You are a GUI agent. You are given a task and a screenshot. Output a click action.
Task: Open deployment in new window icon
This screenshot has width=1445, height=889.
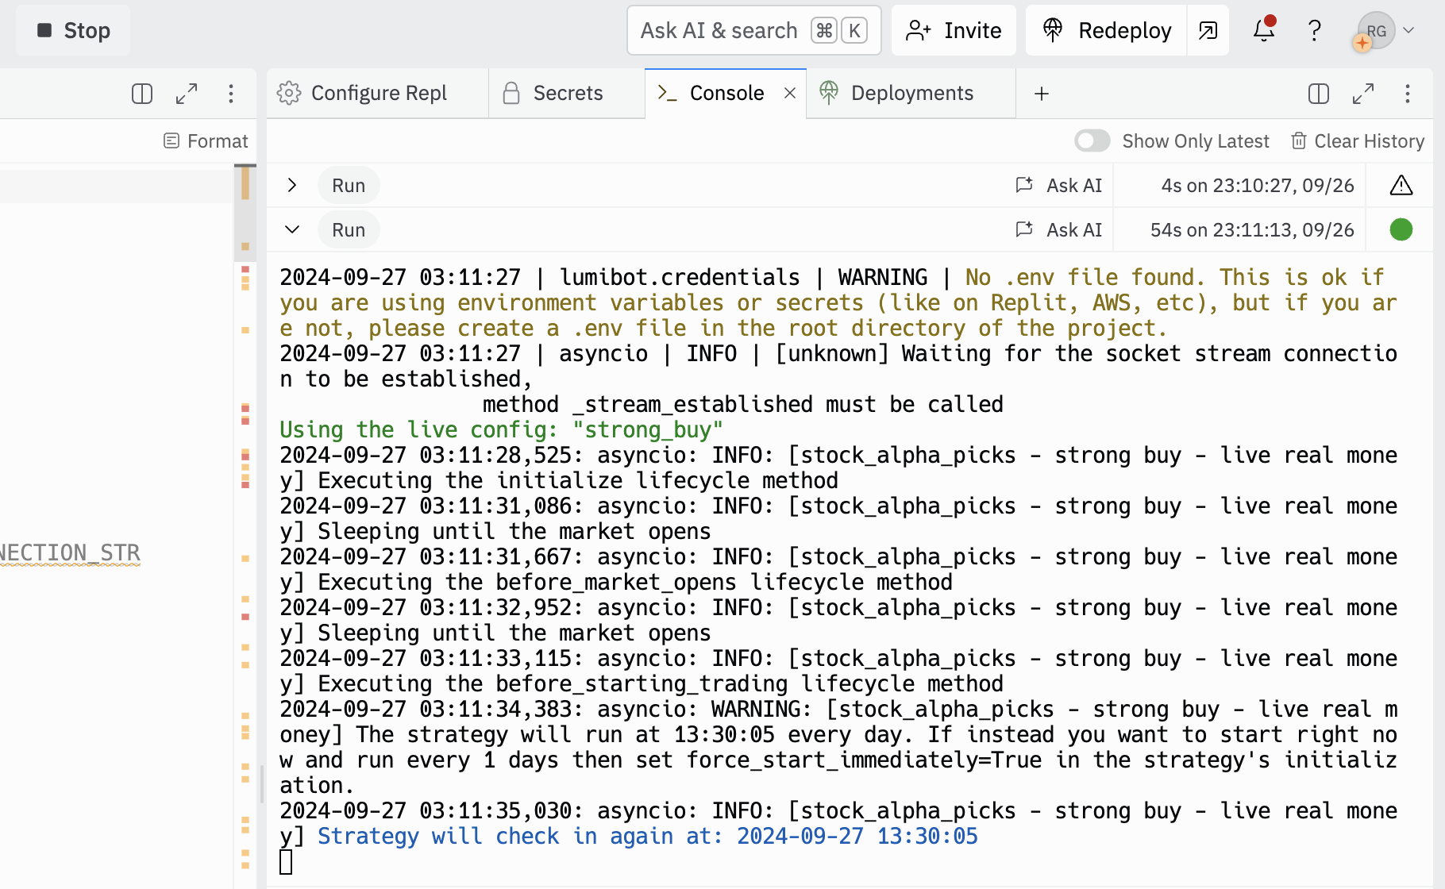[1208, 30]
